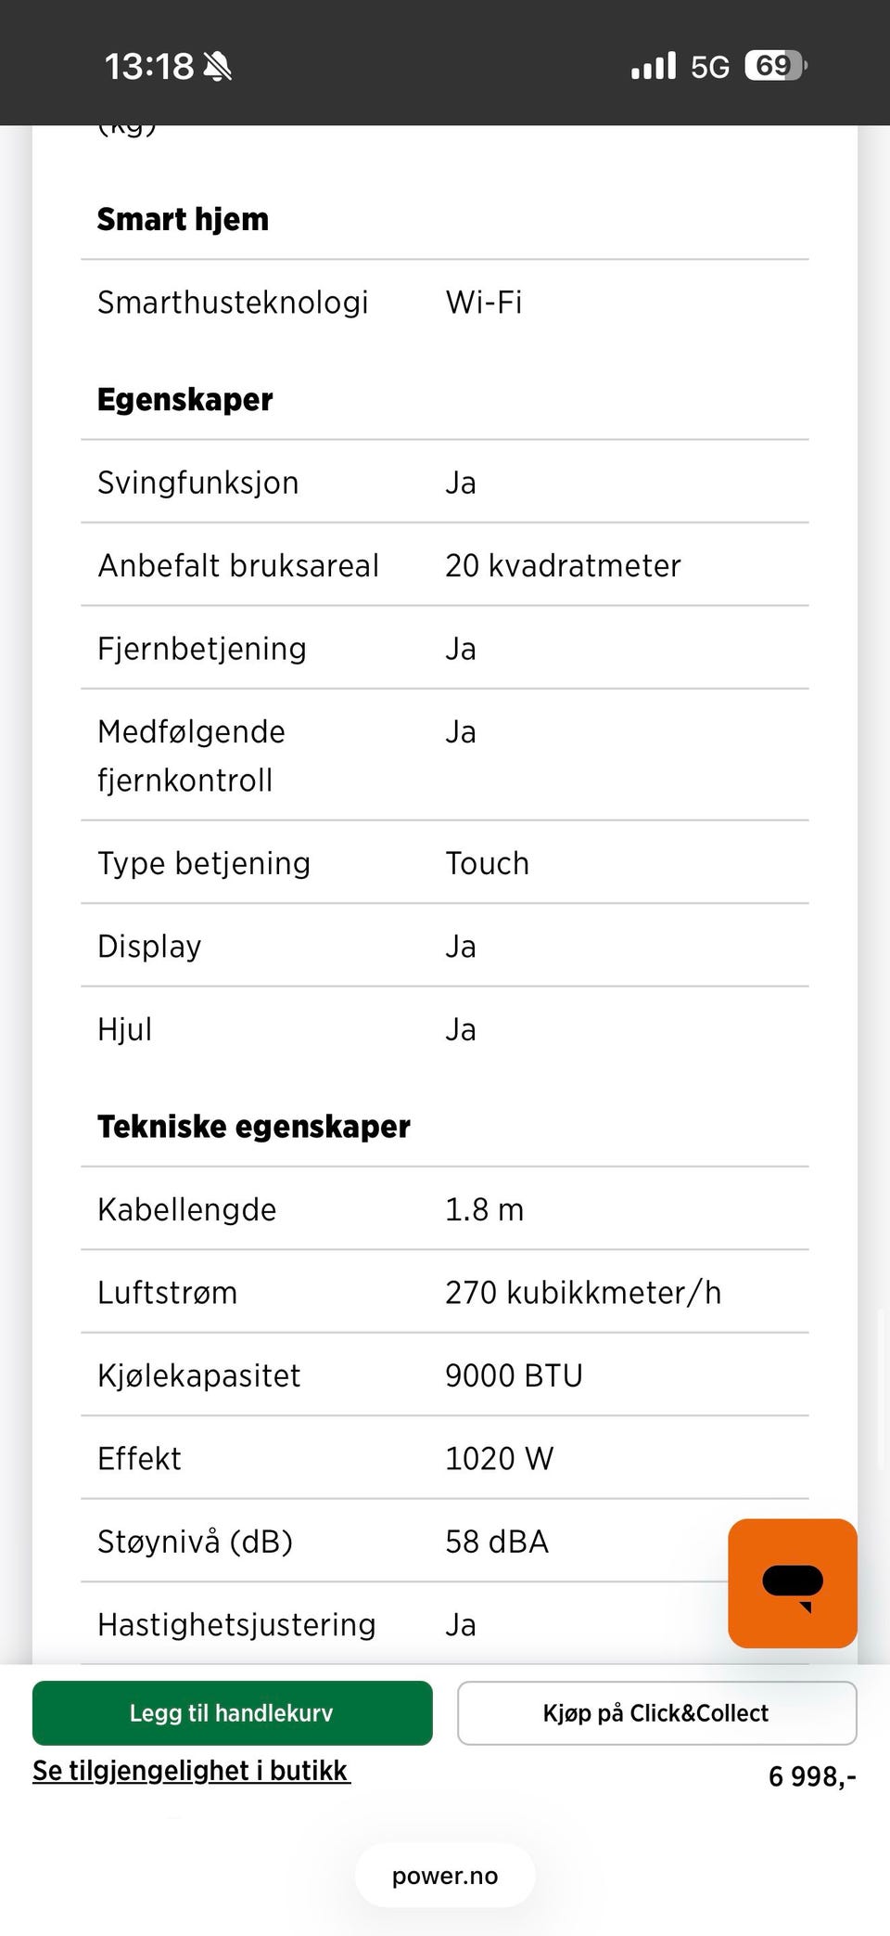The height and width of the screenshot is (1936, 890).
Task: Tap the Støynivå 58 dBA value
Action: click(x=497, y=1542)
